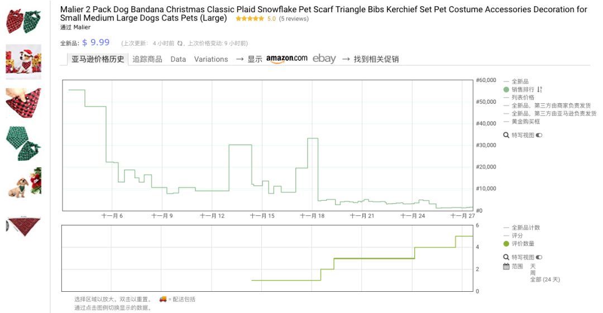Viewport: 603px width, 313px height.
Task: Switch to the 追踪商品 tab
Action: tap(147, 59)
